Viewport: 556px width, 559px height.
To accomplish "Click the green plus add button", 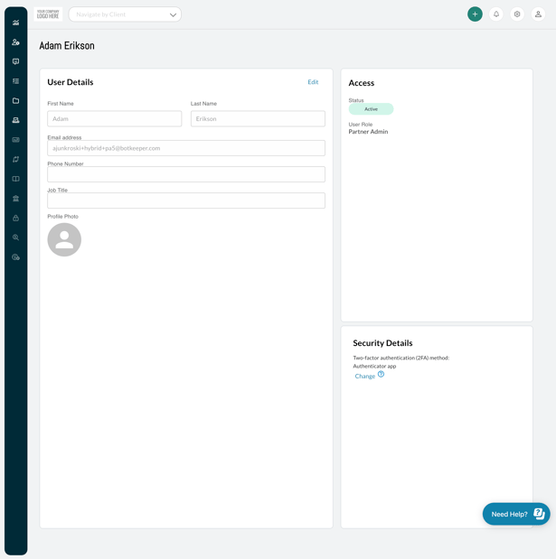I will pos(475,14).
